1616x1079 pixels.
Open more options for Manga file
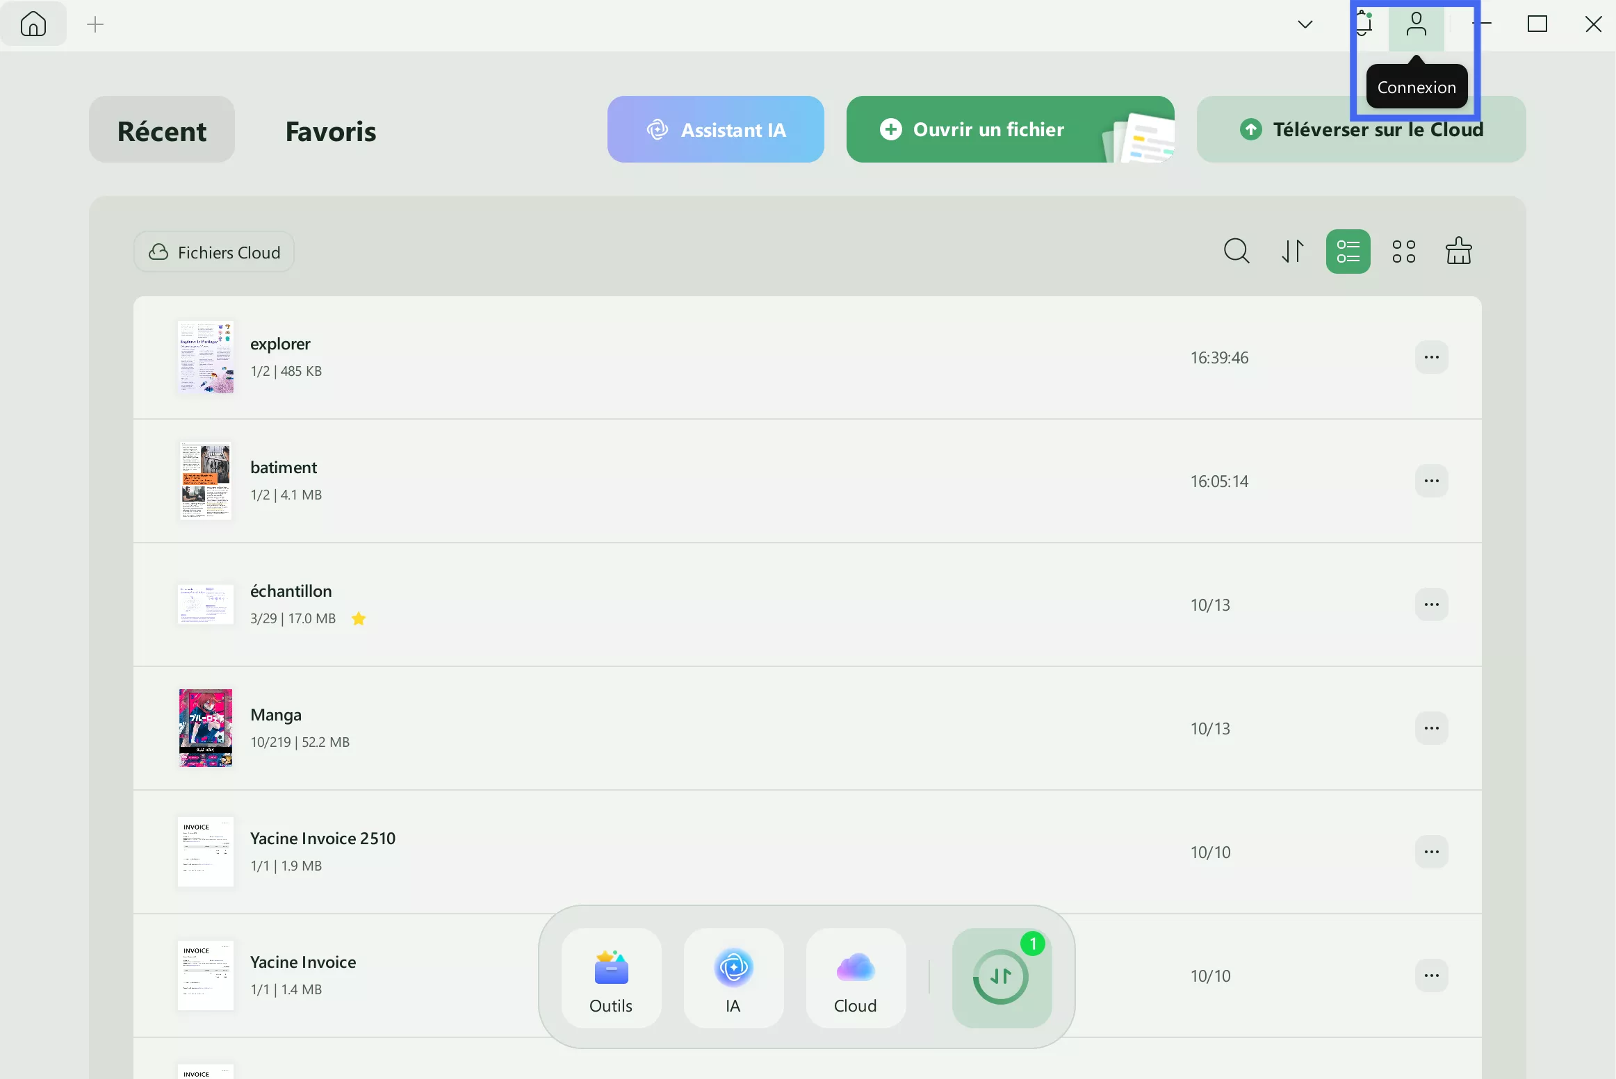(x=1431, y=728)
